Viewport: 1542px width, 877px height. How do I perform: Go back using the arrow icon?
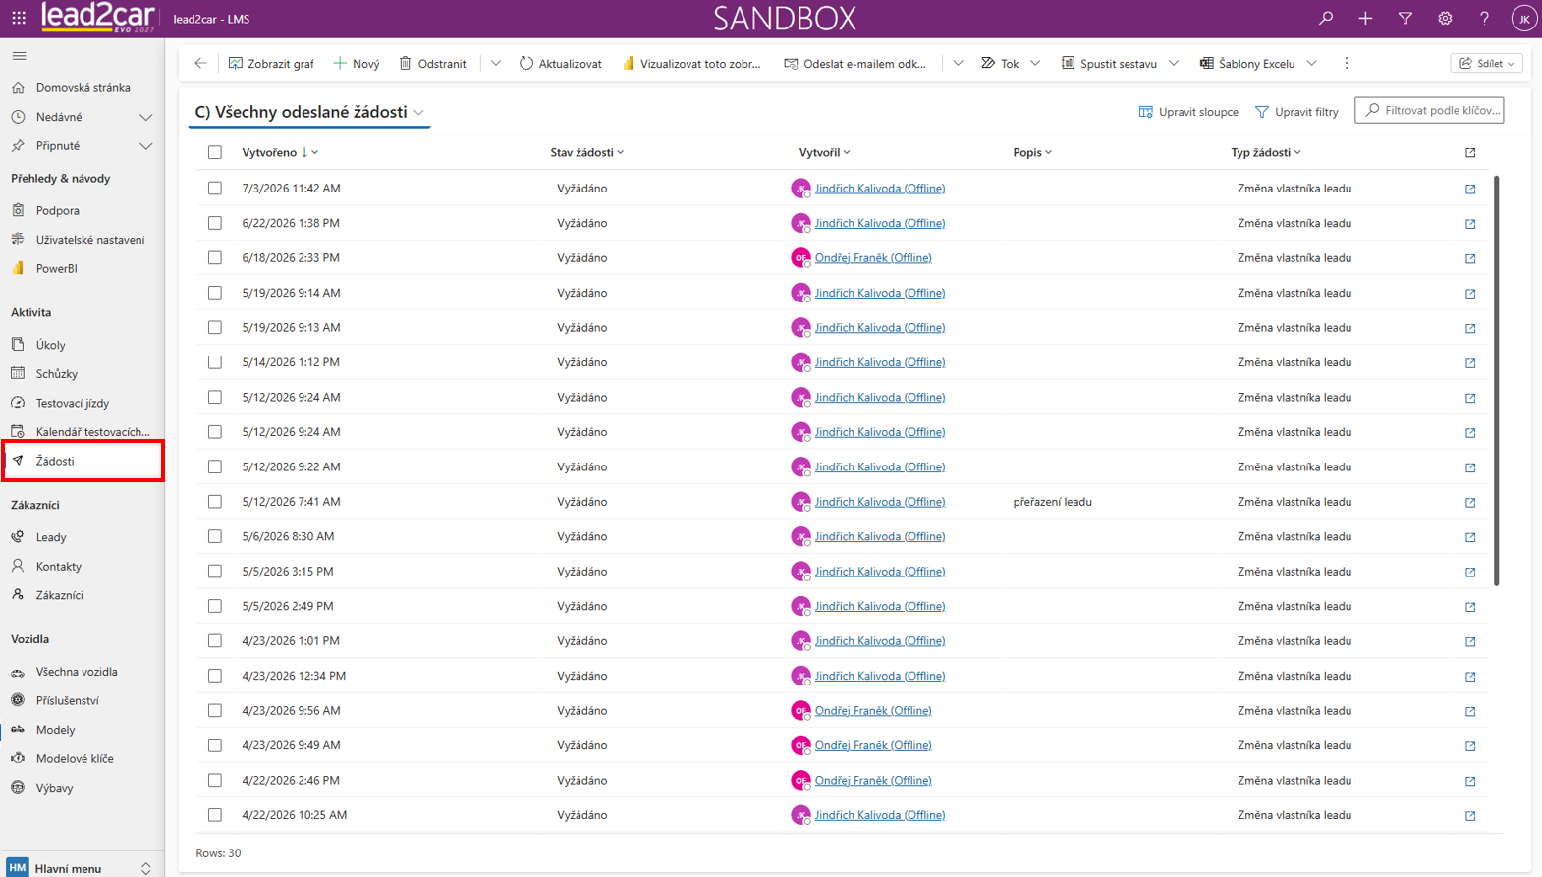click(200, 63)
